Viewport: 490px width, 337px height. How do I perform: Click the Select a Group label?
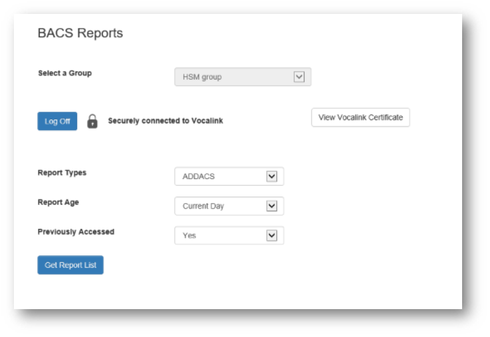[x=64, y=73]
